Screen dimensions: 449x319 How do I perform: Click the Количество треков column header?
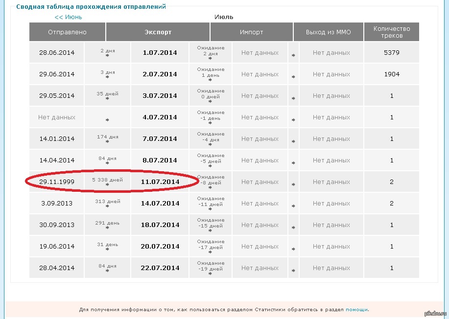click(391, 32)
